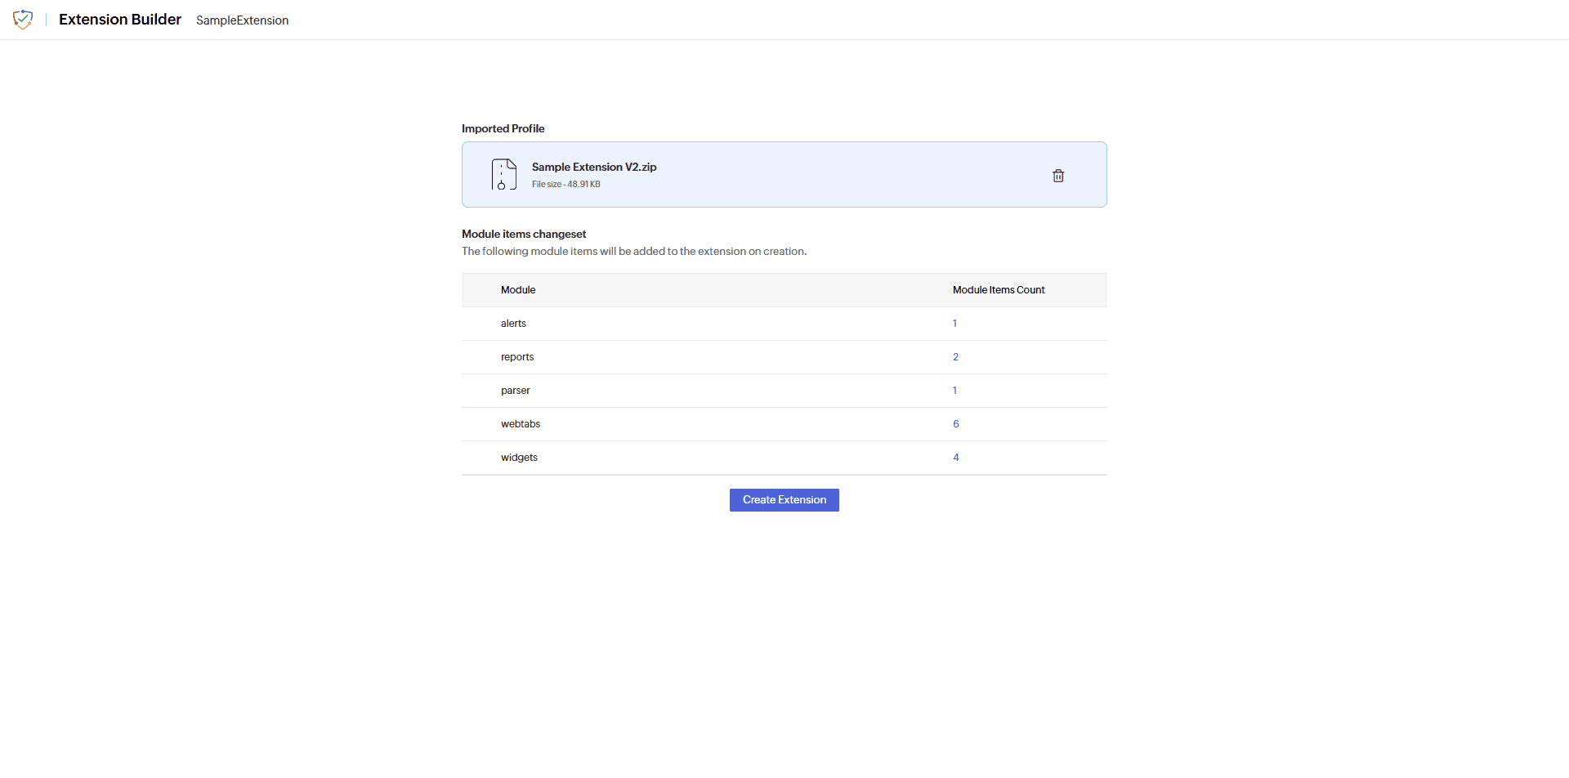This screenshot has height=778, width=1569.
Task: Select the alerts row in the changeset table
Action: (513, 324)
